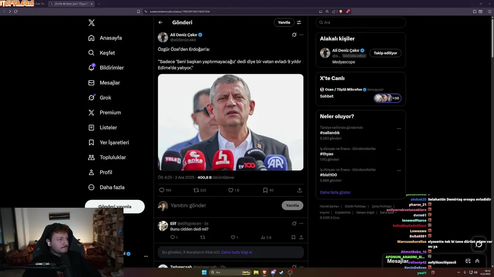Open more options for #bist100
The height and width of the screenshot is (277, 494).
(x=399, y=170)
